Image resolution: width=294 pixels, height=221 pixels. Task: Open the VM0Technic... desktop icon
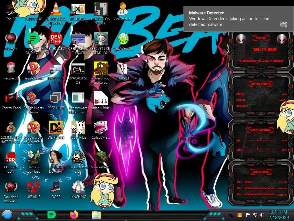pyautogui.click(x=123, y=12)
